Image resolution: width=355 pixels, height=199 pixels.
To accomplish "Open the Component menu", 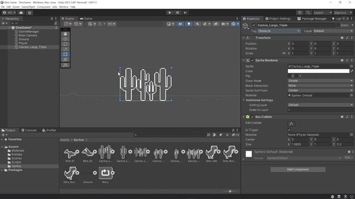I will [44, 7].
